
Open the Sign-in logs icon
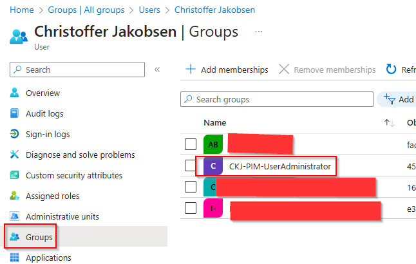tap(15, 134)
